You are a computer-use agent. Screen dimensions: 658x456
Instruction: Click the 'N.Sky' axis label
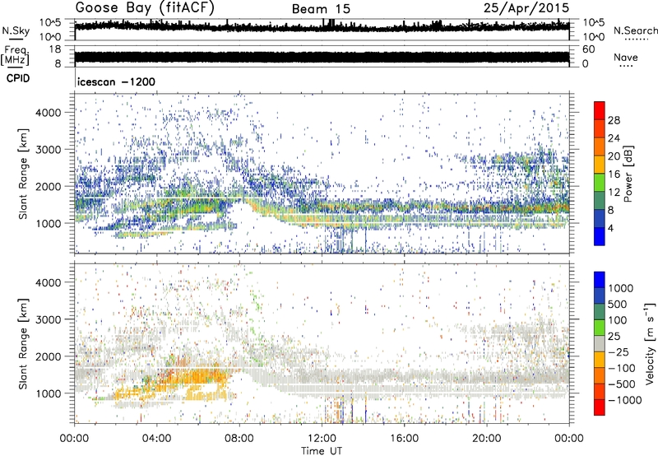coord(16,31)
